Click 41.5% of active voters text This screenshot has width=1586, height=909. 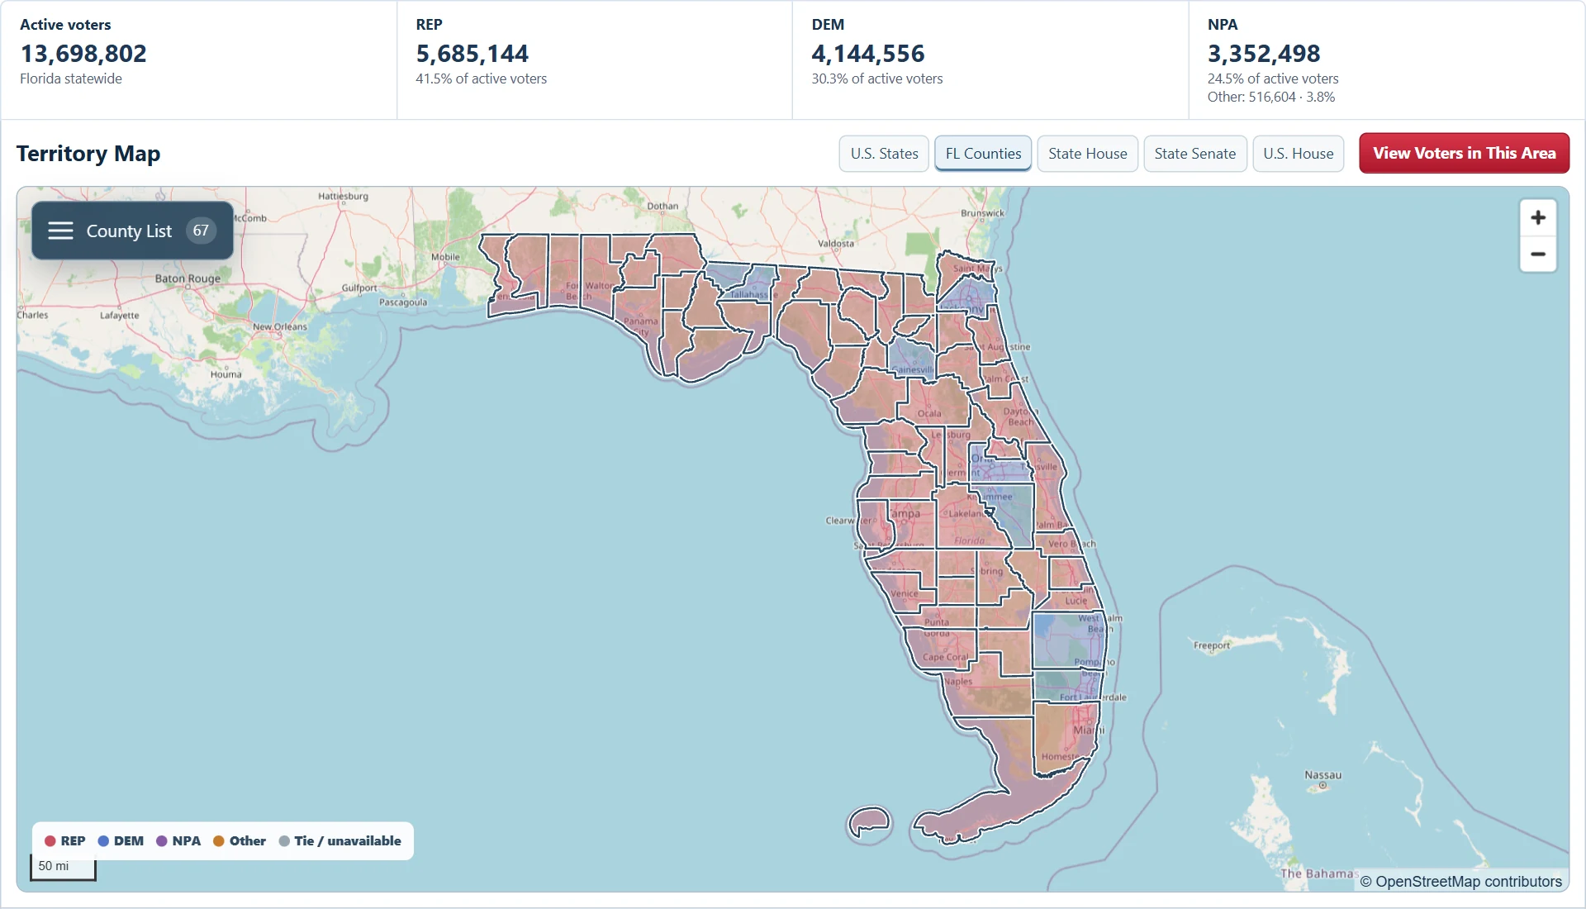481,79
